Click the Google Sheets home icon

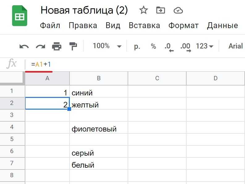pyautogui.click(x=20, y=16)
